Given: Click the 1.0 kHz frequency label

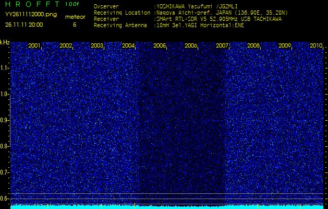Looking at the screenshot, I should pyautogui.click(x=4, y=94).
